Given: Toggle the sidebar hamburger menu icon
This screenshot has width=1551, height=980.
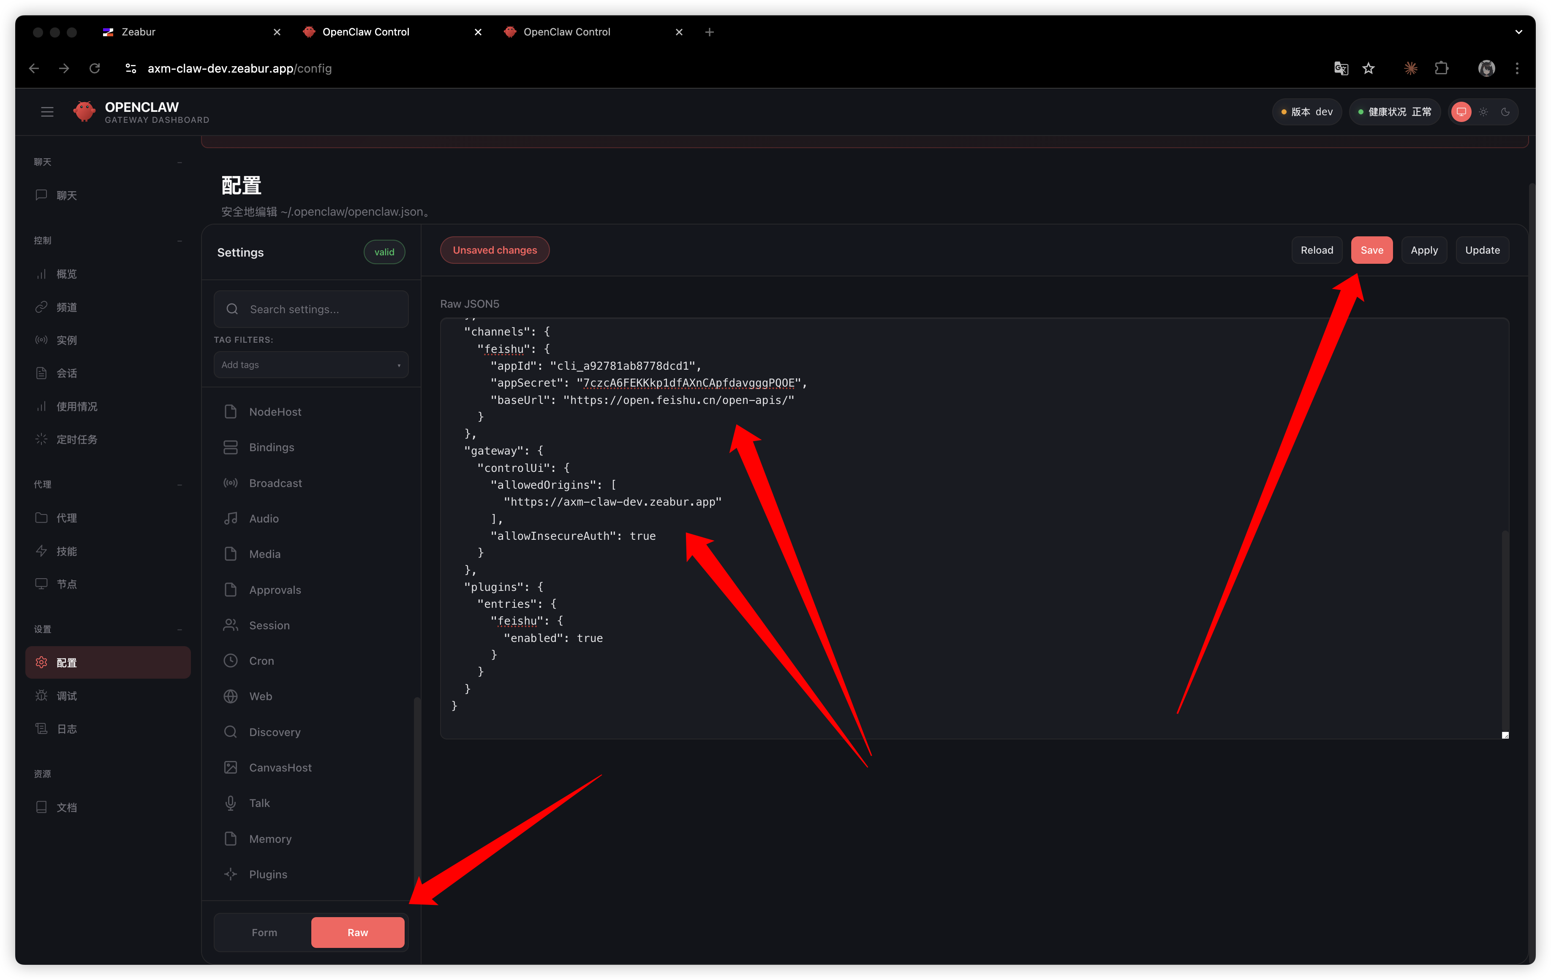Looking at the screenshot, I should point(47,112).
